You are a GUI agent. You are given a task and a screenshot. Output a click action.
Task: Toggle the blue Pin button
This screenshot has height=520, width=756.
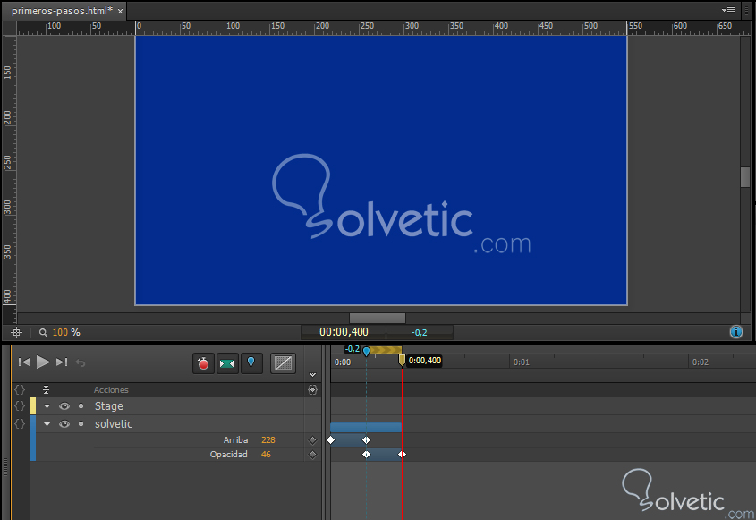click(x=251, y=363)
